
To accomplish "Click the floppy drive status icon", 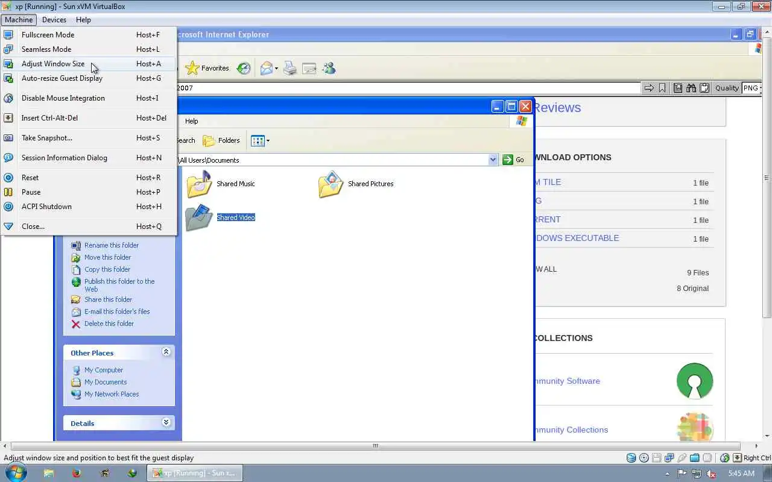I will (x=657, y=458).
